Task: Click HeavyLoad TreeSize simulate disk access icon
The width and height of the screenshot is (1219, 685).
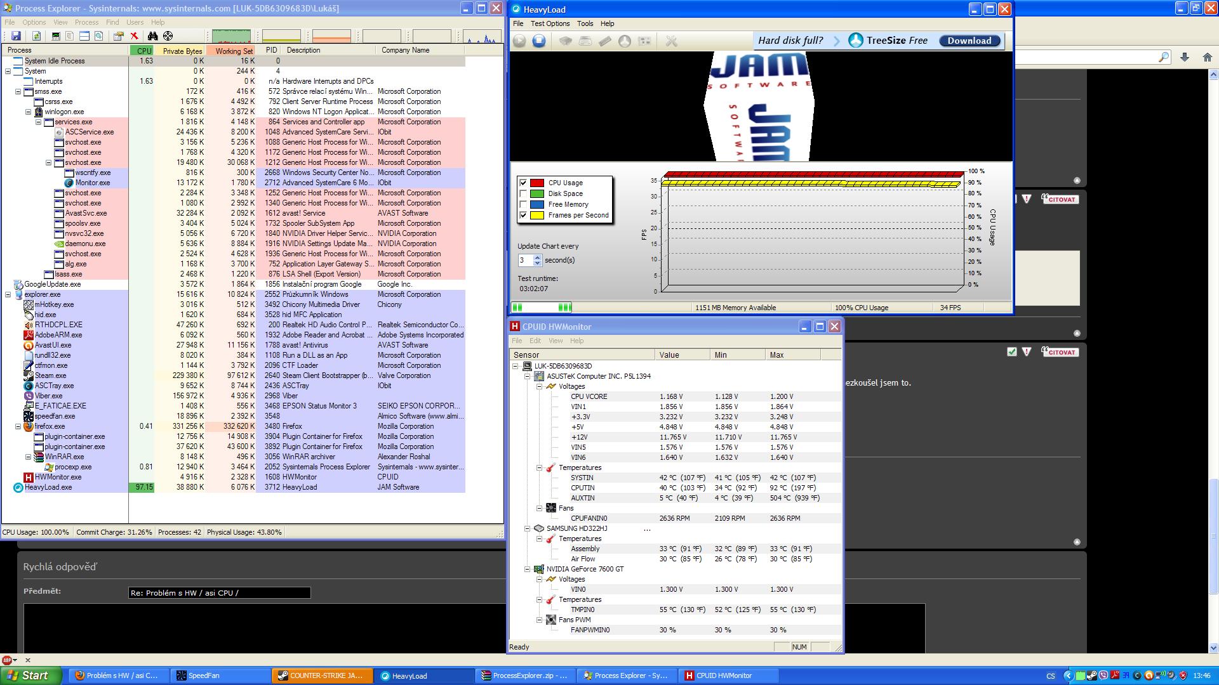Action: [x=625, y=41]
